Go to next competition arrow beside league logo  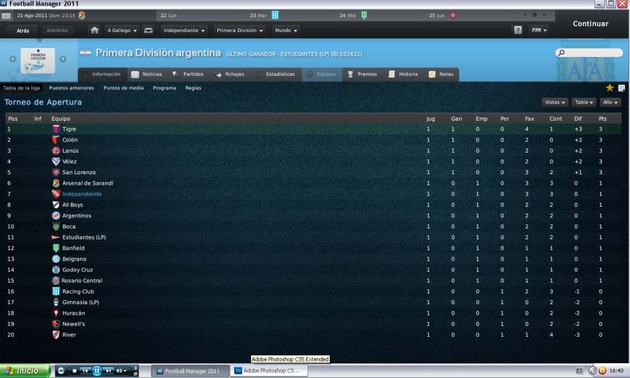(63, 58)
